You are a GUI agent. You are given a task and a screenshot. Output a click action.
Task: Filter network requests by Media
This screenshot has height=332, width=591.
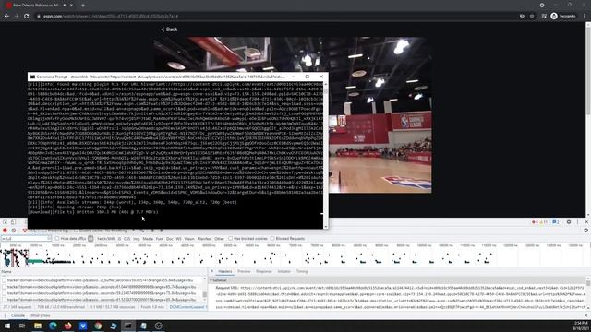point(148,239)
